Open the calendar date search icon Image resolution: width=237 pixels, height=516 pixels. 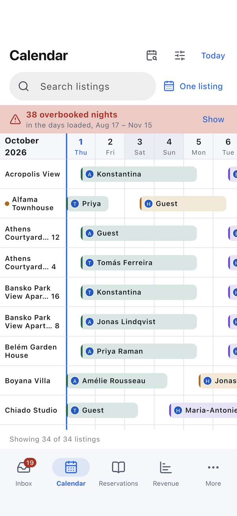[x=152, y=55]
